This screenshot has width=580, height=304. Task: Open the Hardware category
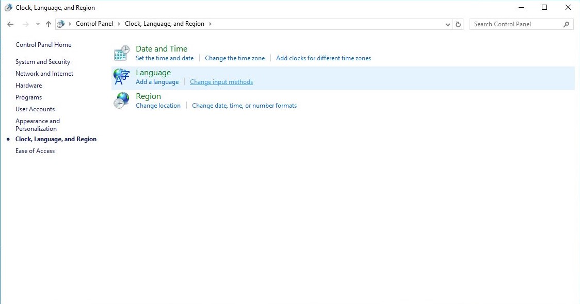click(28, 86)
